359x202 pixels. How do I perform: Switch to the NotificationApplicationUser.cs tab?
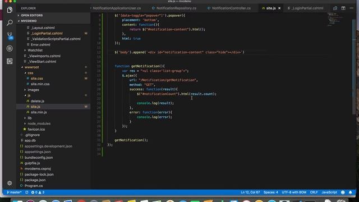(117, 8)
